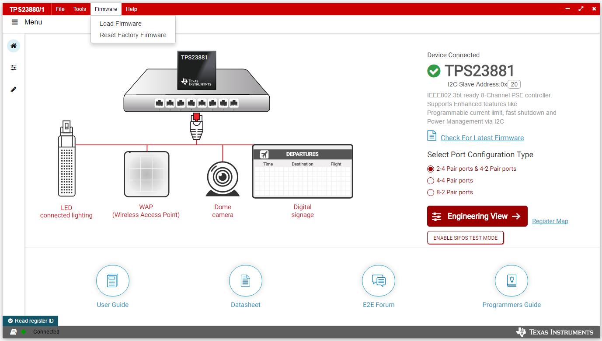Screen dimensions: 602x341
Task: Open the Tools menu
Action: click(x=79, y=9)
